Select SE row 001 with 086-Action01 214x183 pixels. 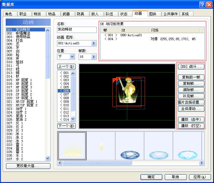pos(152,35)
